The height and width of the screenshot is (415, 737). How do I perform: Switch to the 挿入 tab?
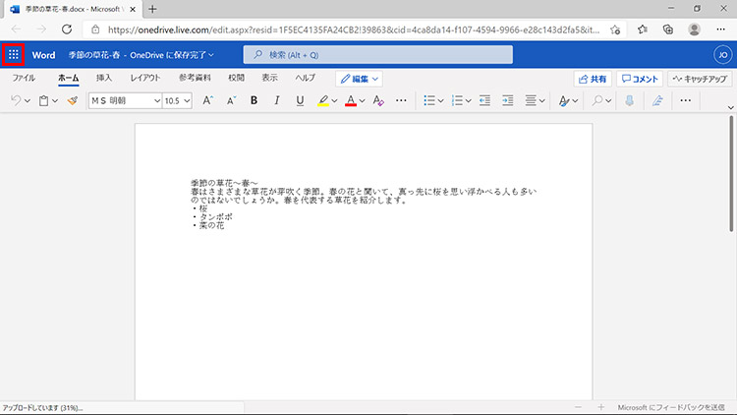pyautogui.click(x=104, y=78)
